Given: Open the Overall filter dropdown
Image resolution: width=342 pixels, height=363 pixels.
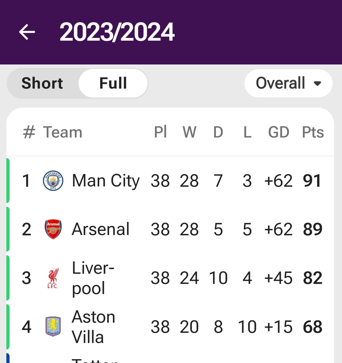Looking at the screenshot, I should click(289, 83).
